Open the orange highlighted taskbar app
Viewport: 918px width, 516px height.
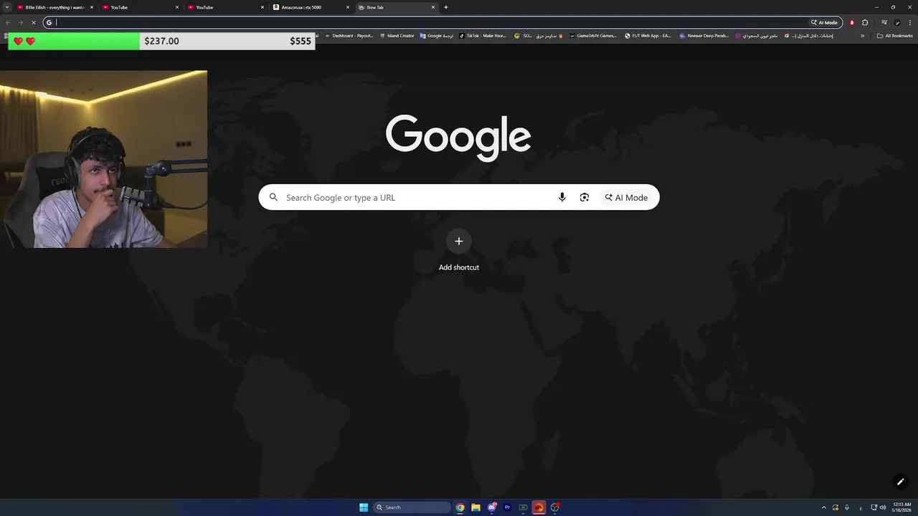539,507
